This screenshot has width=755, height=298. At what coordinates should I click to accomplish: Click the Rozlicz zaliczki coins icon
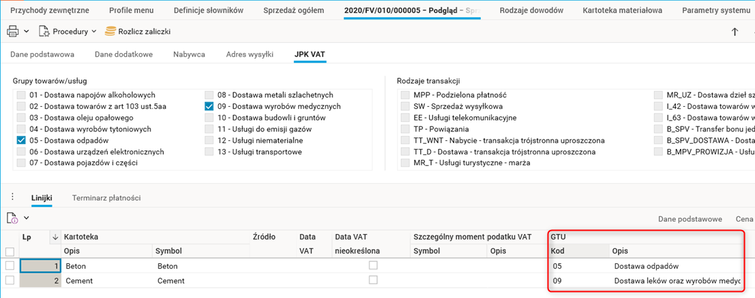110,31
